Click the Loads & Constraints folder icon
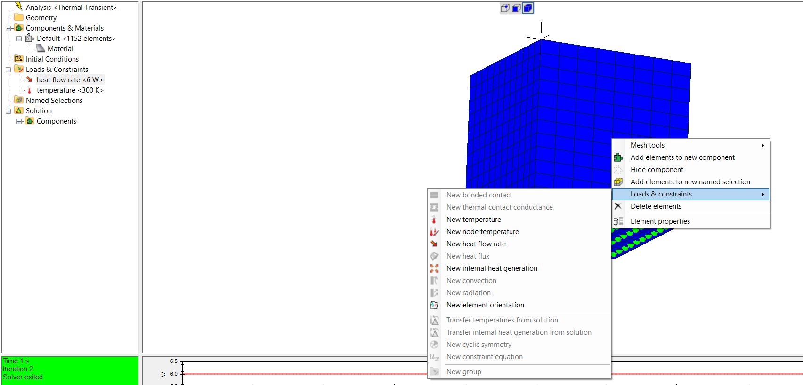This screenshot has width=803, height=385. coord(19,69)
